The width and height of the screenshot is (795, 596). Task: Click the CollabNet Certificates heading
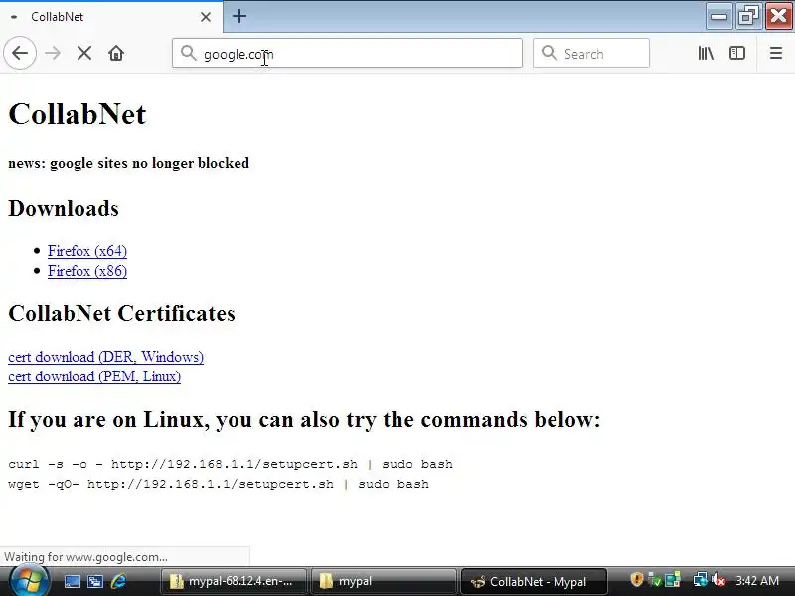click(121, 313)
